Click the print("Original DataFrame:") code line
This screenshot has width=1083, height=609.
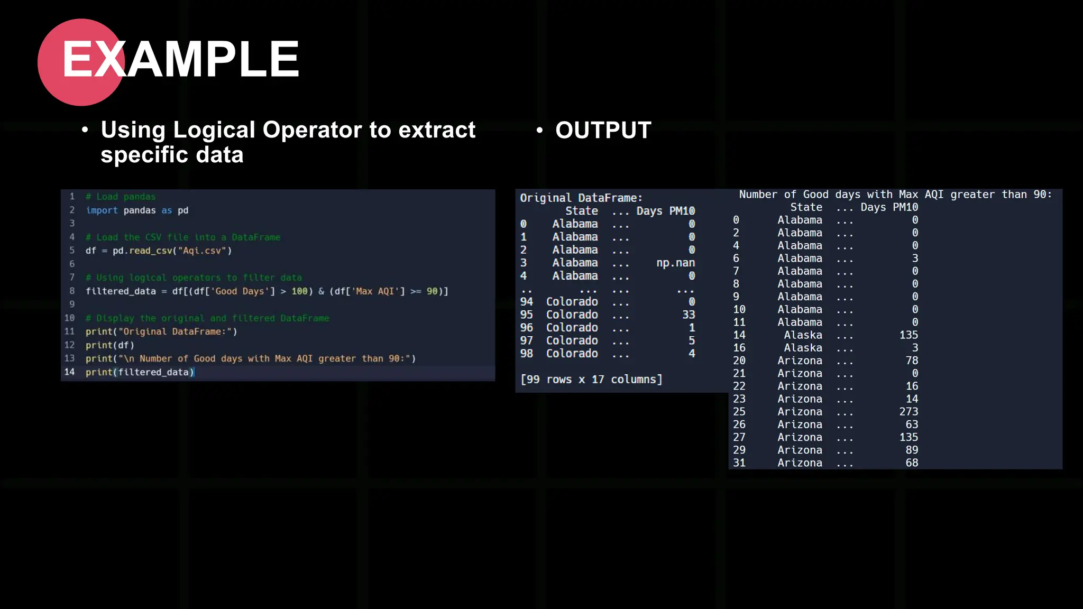161,331
